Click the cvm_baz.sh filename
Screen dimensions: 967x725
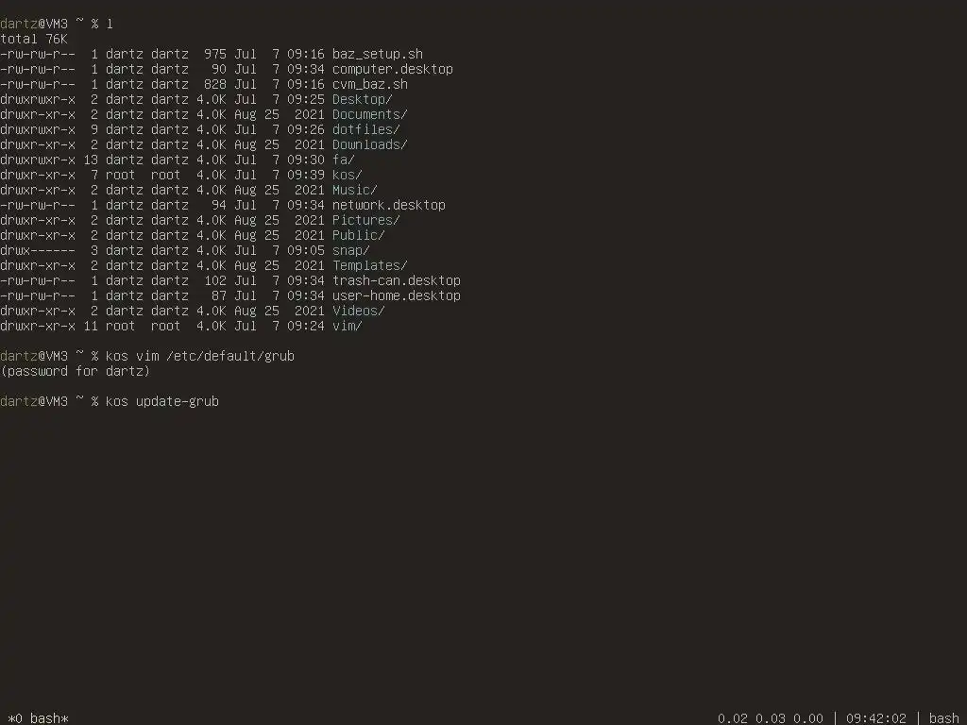pyautogui.click(x=370, y=84)
